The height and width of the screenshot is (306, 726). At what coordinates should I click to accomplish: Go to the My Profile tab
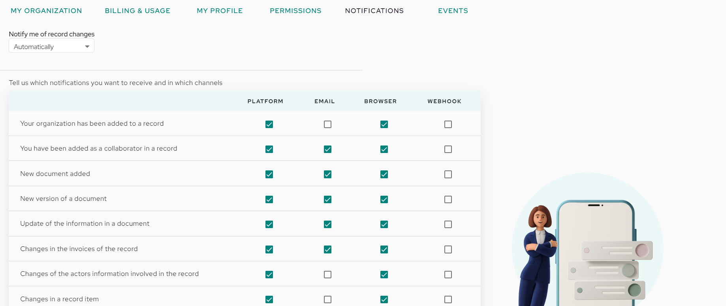pos(220,11)
